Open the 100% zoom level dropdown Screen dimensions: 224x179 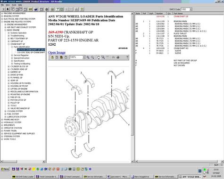(84, 57)
